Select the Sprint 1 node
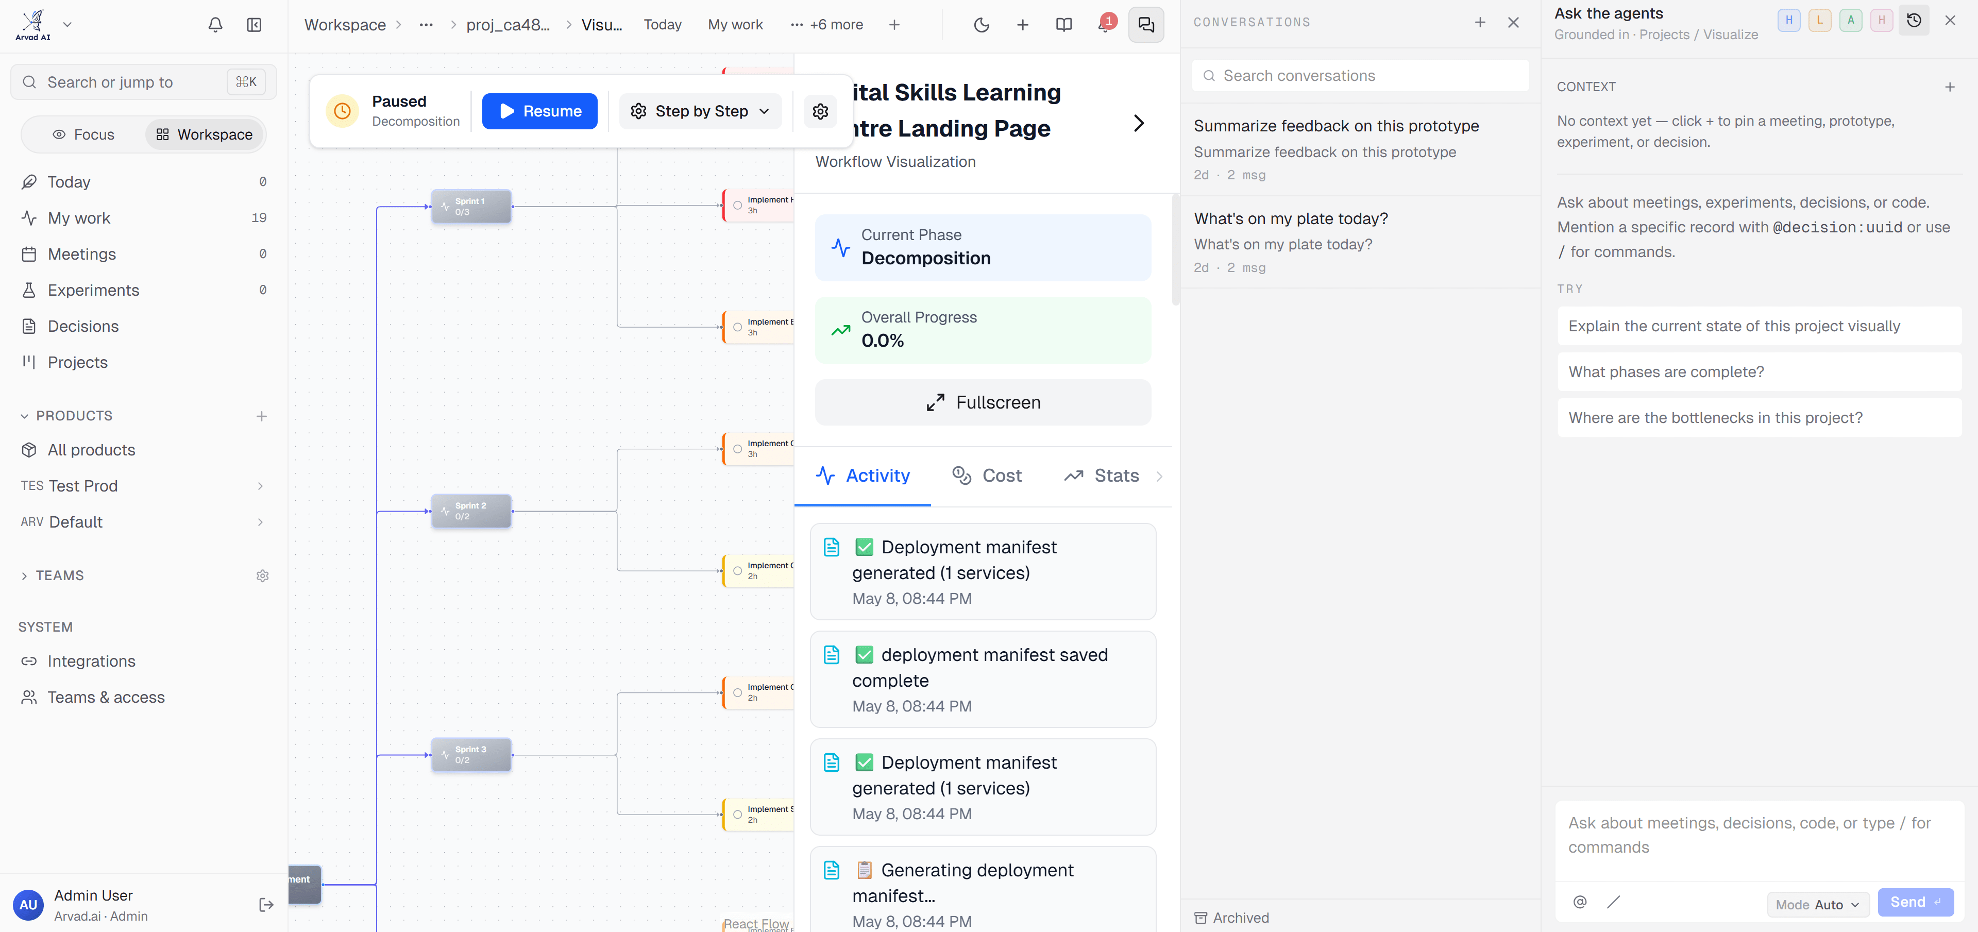The image size is (1978, 932). 471,207
